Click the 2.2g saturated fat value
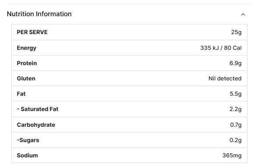The width and height of the screenshot is (265, 167). 235,109
